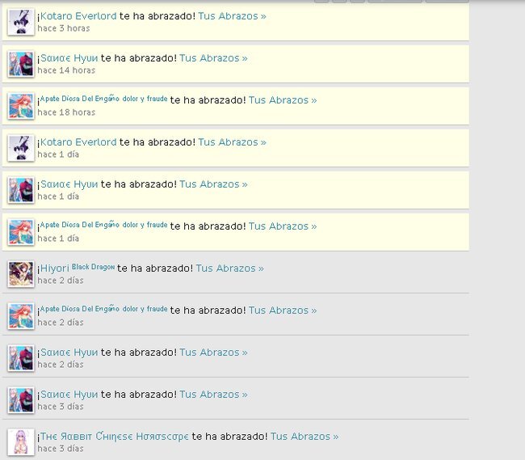Open Sanae Hyun avatar from 3 days ago
Image resolution: width=525 pixels, height=460 pixels.
pyautogui.click(x=21, y=400)
